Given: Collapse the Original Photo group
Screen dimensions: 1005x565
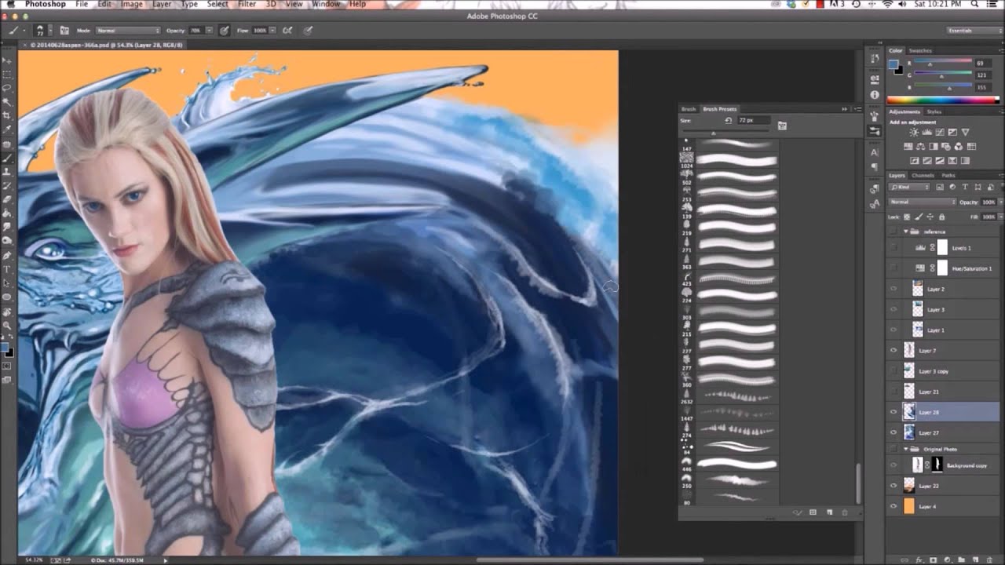Looking at the screenshot, I should click(905, 450).
